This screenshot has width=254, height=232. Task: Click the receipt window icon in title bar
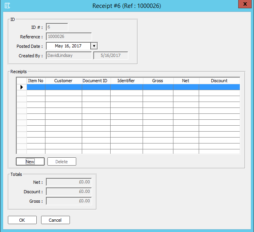click(x=7, y=6)
